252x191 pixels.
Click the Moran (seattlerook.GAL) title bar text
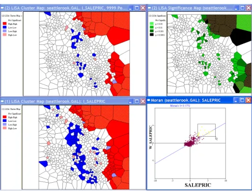tap(186, 100)
